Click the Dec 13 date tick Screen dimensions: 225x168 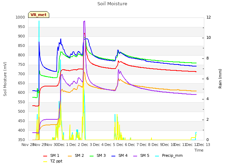(204, 145)
